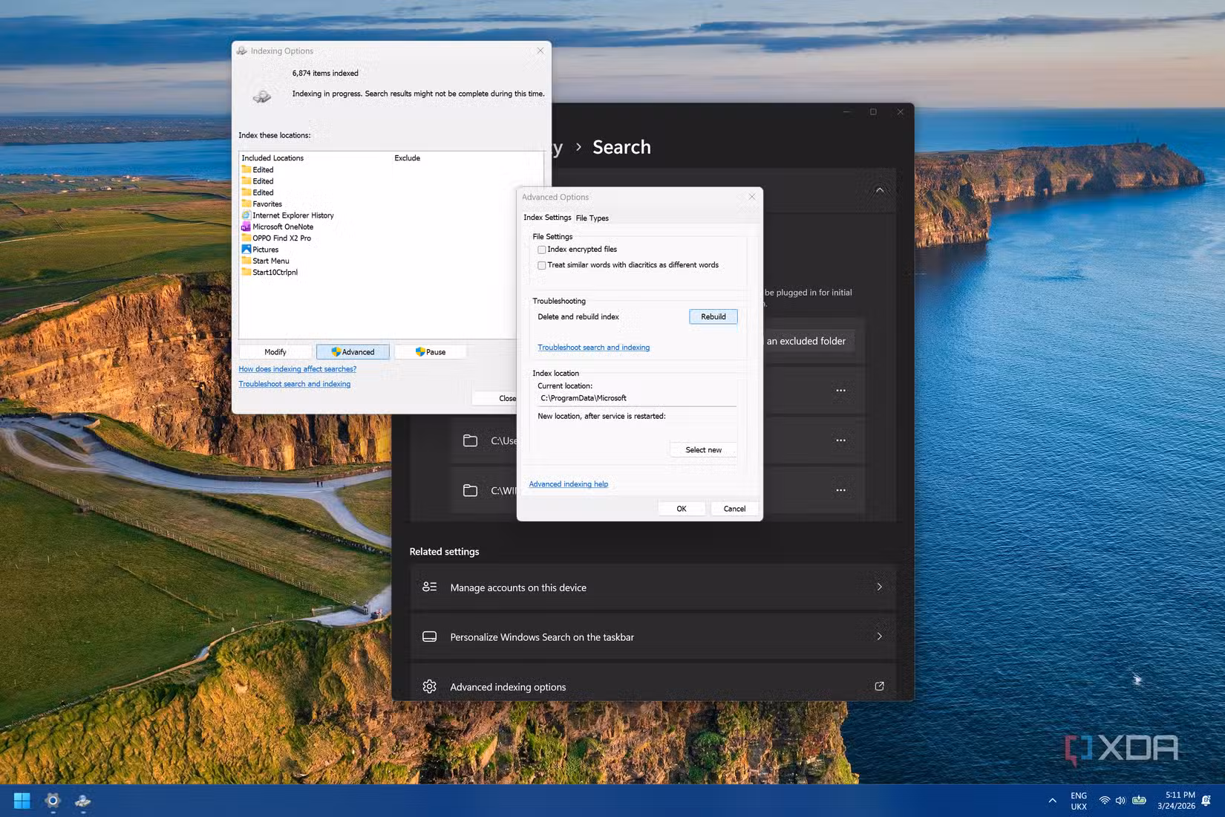Select Start Menu folder icon
1225x817 pixels.
pyautogui.click(x=246, y=261)
